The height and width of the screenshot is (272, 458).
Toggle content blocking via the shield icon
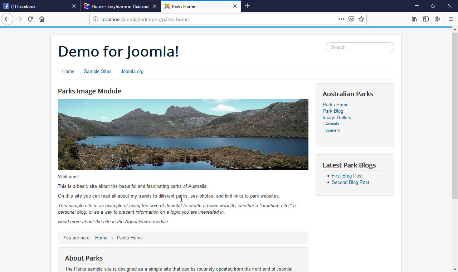click(x=351, y=19)
